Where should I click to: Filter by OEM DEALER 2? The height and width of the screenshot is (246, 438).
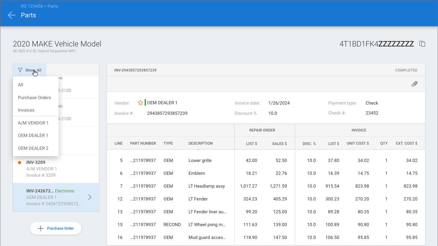36,148
